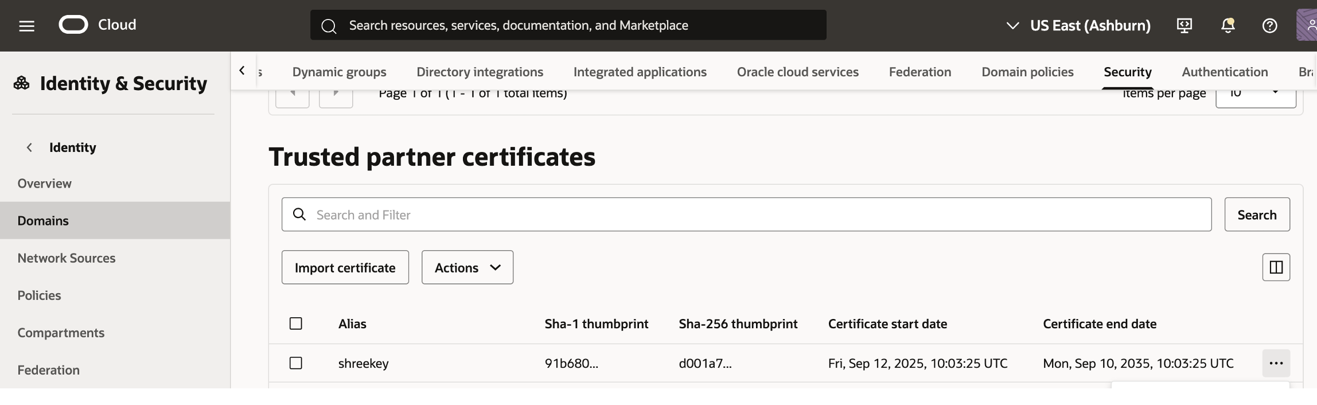Screen dimensions: 1317x405
Task: Open the user profile avatar
Action: (x=1307, y=25)
